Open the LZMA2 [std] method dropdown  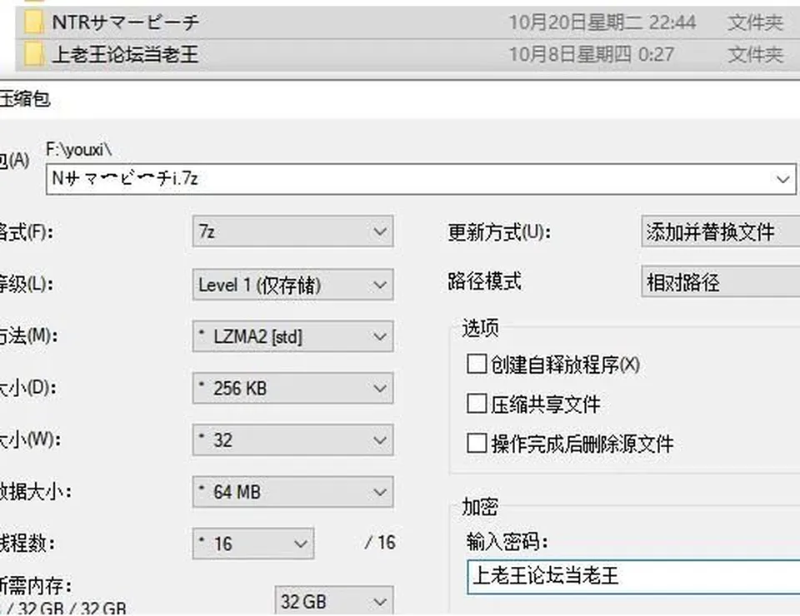click(x=292, y=336)
